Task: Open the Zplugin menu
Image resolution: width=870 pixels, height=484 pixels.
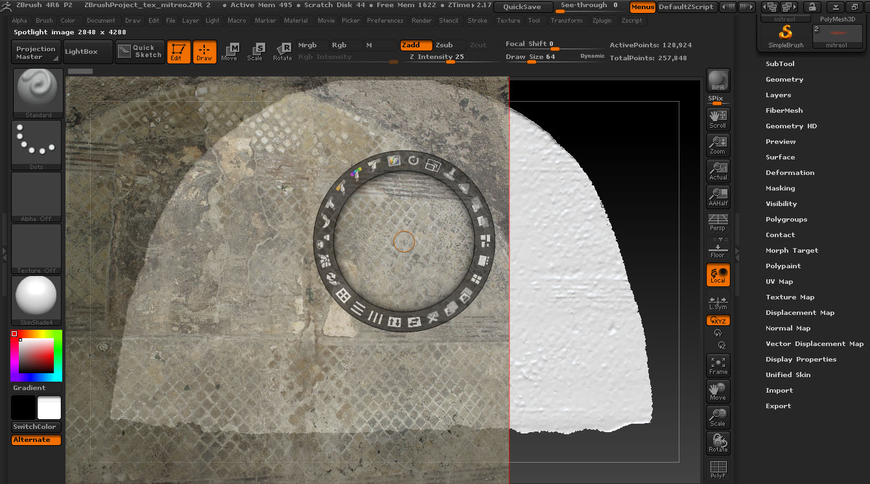Action: (x=602, y=21)
